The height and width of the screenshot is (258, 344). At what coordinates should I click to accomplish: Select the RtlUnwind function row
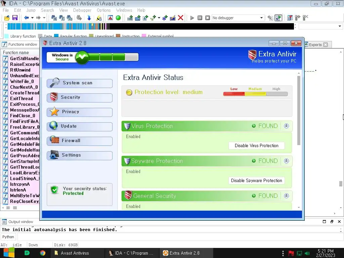21,70
